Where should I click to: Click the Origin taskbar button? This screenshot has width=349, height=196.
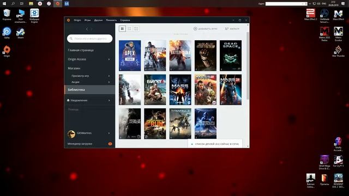tap(58, 4)
